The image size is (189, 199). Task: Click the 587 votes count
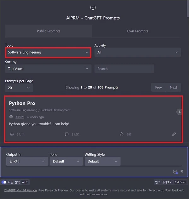129,134
